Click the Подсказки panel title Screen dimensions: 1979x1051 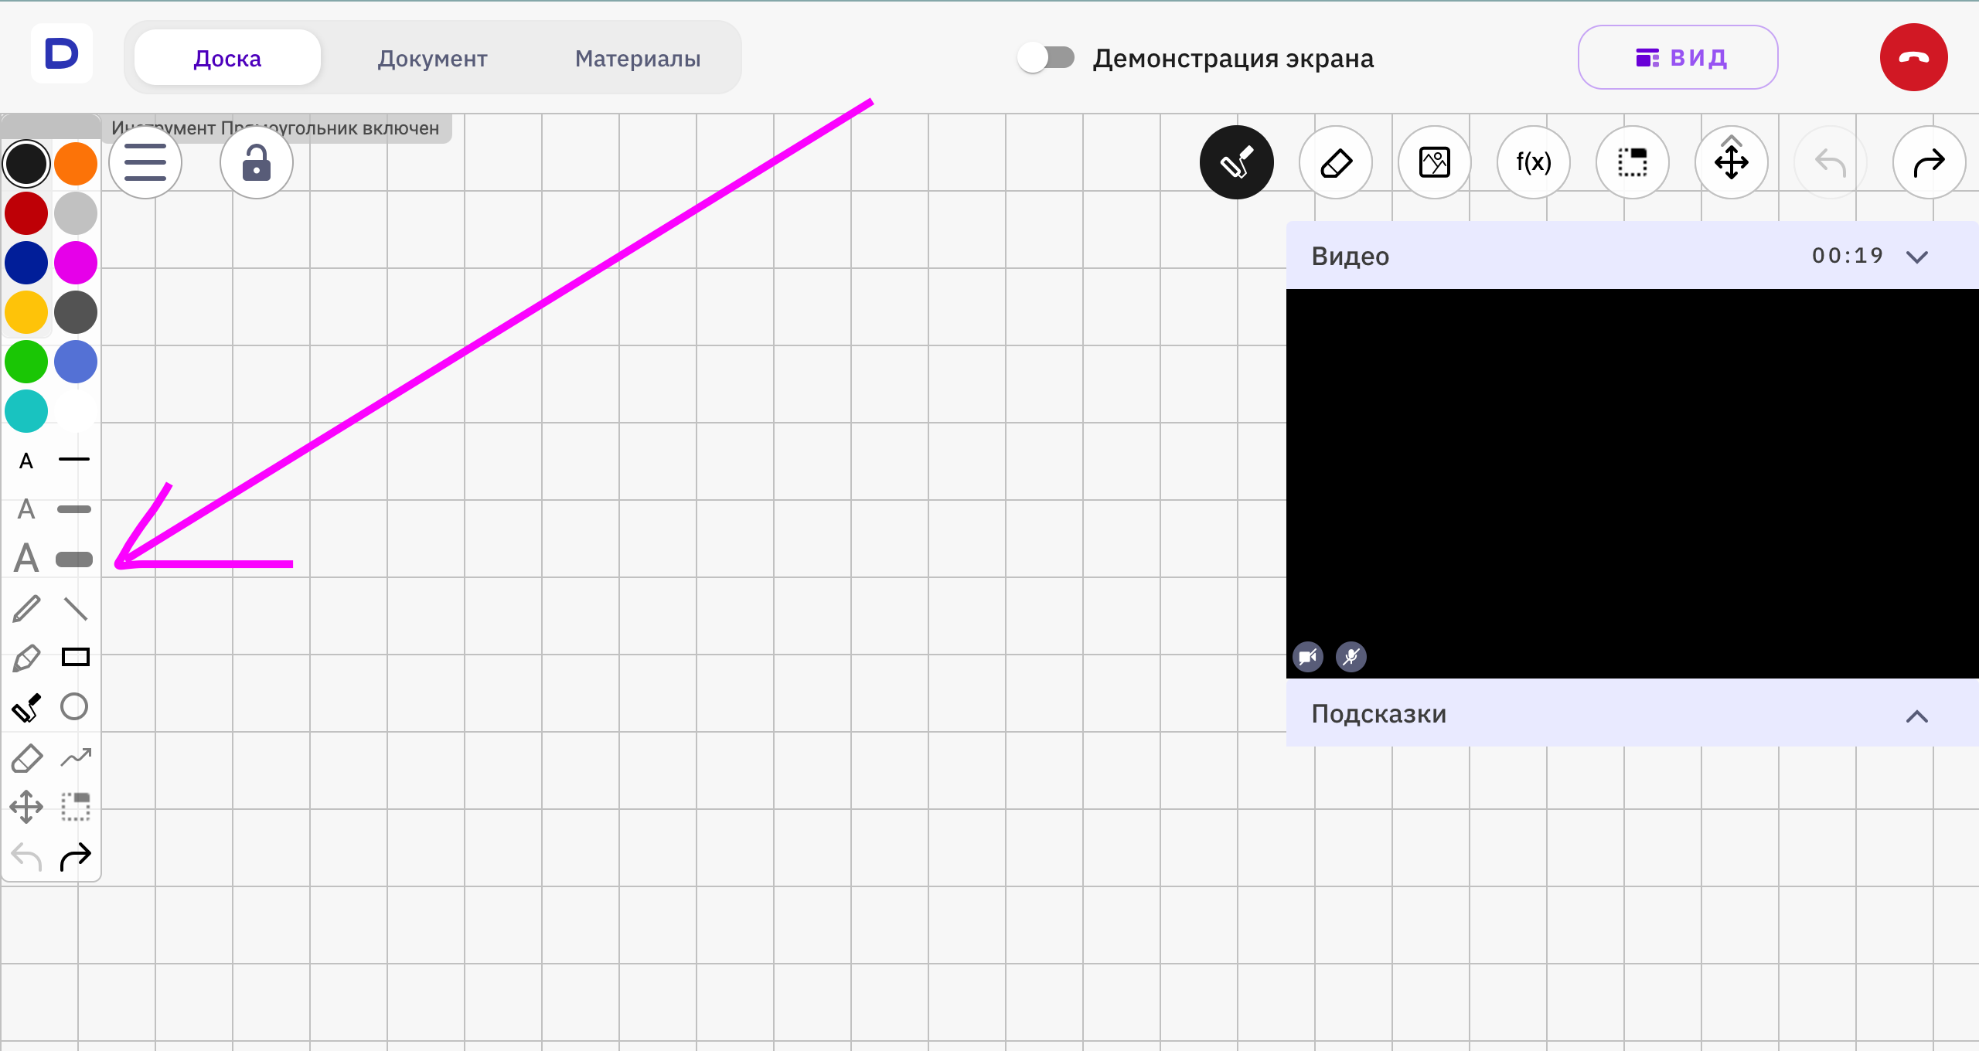click(1379, 714)
